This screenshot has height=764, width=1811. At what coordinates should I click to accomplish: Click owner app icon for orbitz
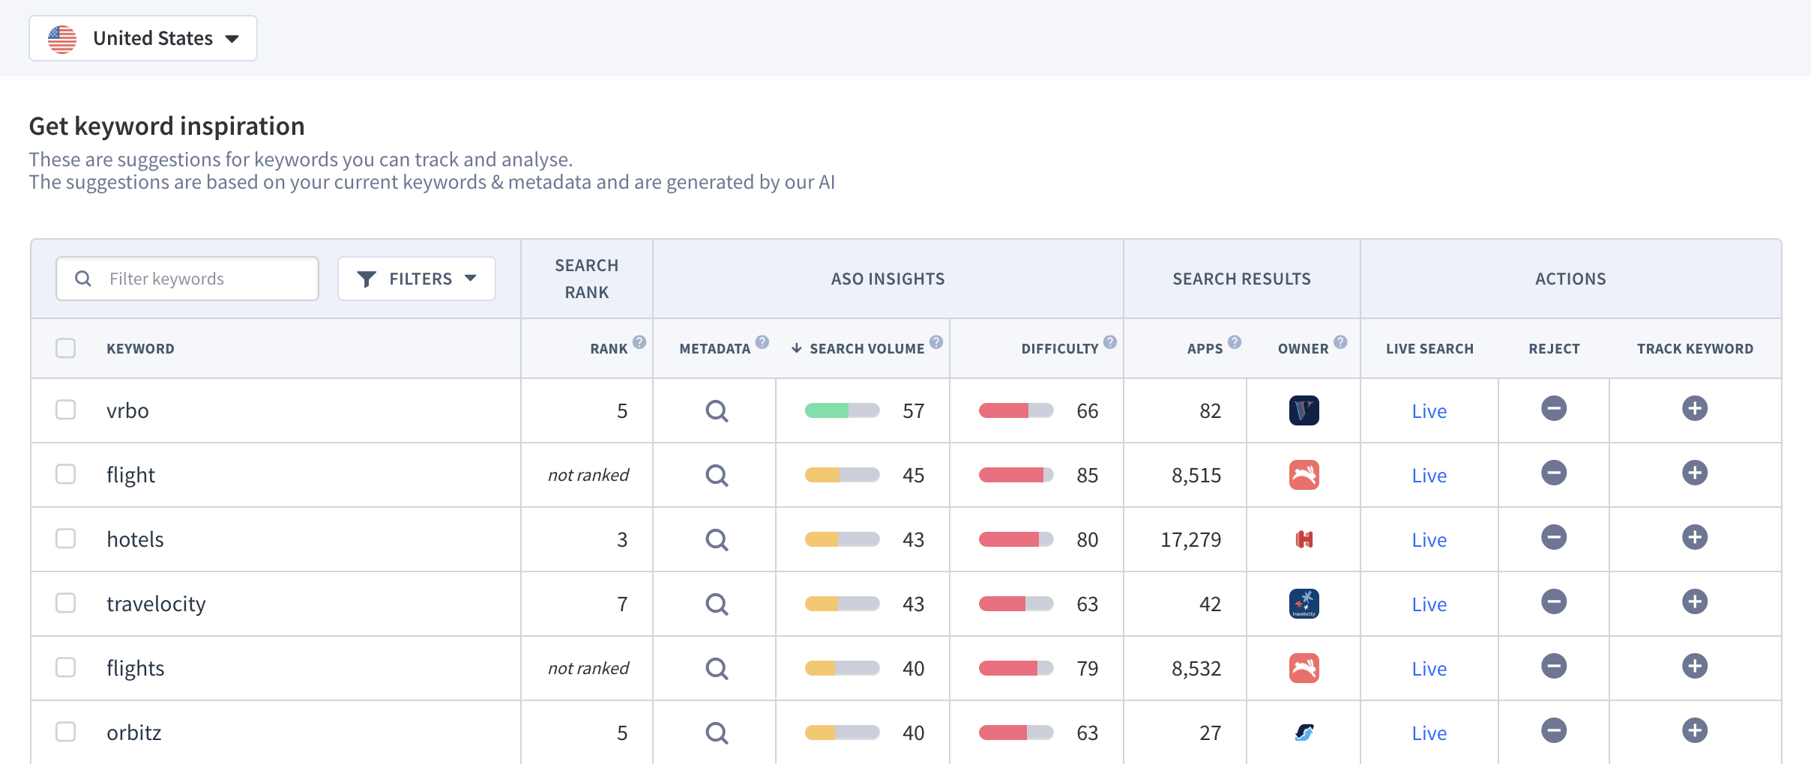[x=1304, y=733]
